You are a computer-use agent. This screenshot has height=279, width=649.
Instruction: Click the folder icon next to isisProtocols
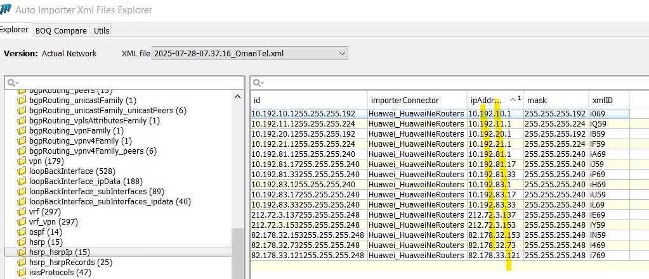click(22, 273)
